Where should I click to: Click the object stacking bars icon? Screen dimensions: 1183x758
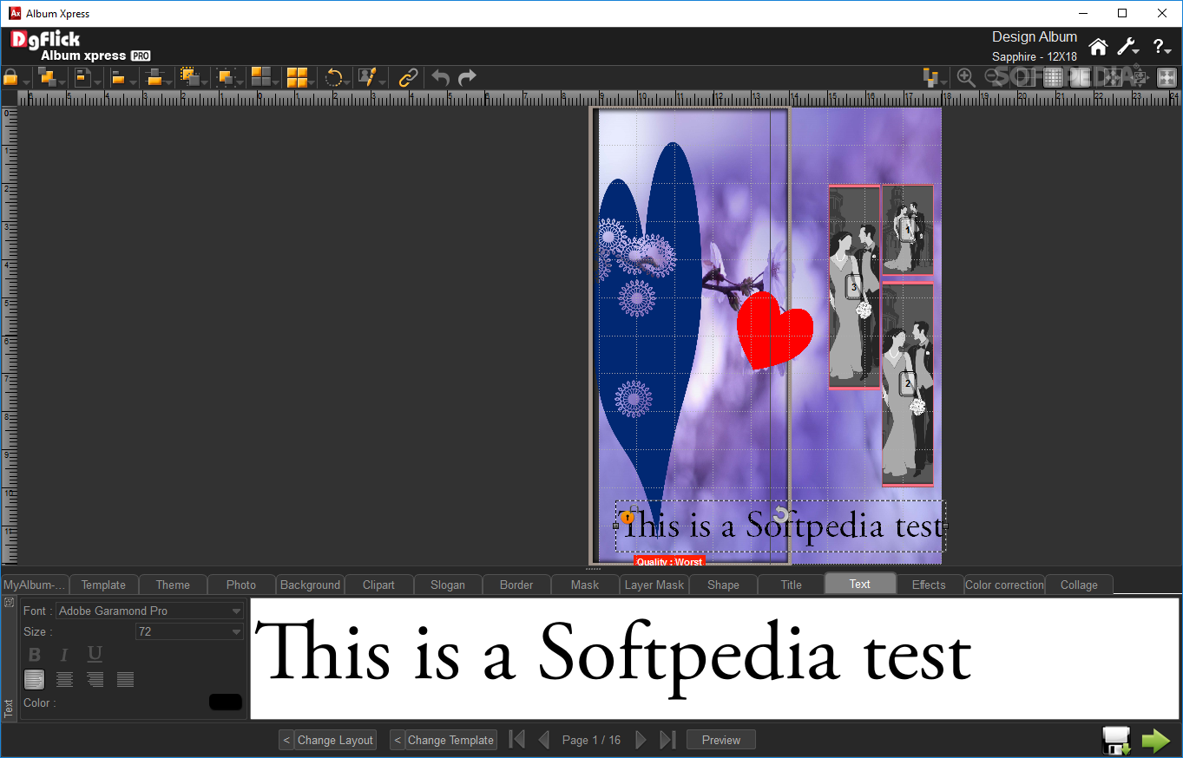(x=930, y=78)
